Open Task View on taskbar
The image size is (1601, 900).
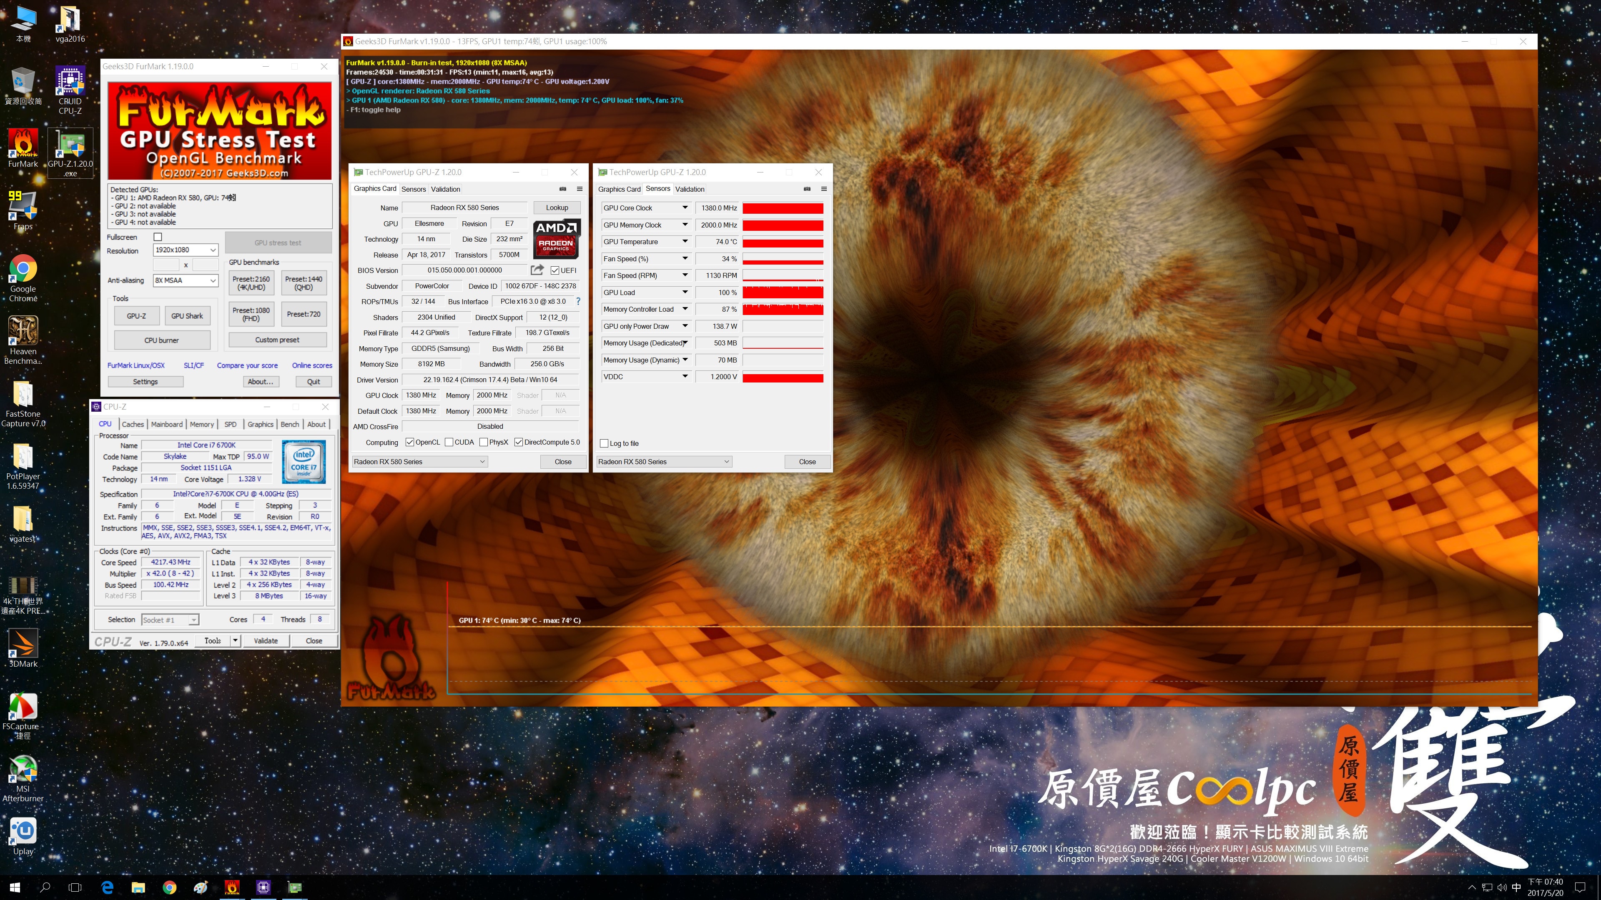(x=75, y=887)
